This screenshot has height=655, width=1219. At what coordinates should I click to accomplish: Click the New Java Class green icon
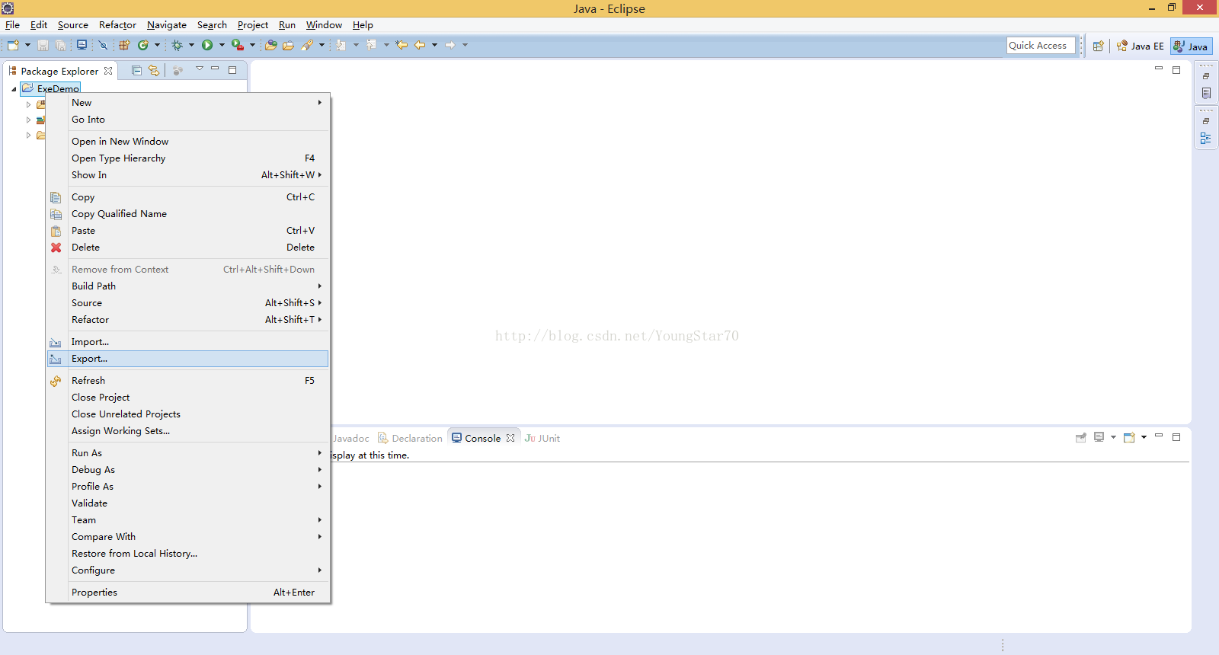tap(142, 46)
